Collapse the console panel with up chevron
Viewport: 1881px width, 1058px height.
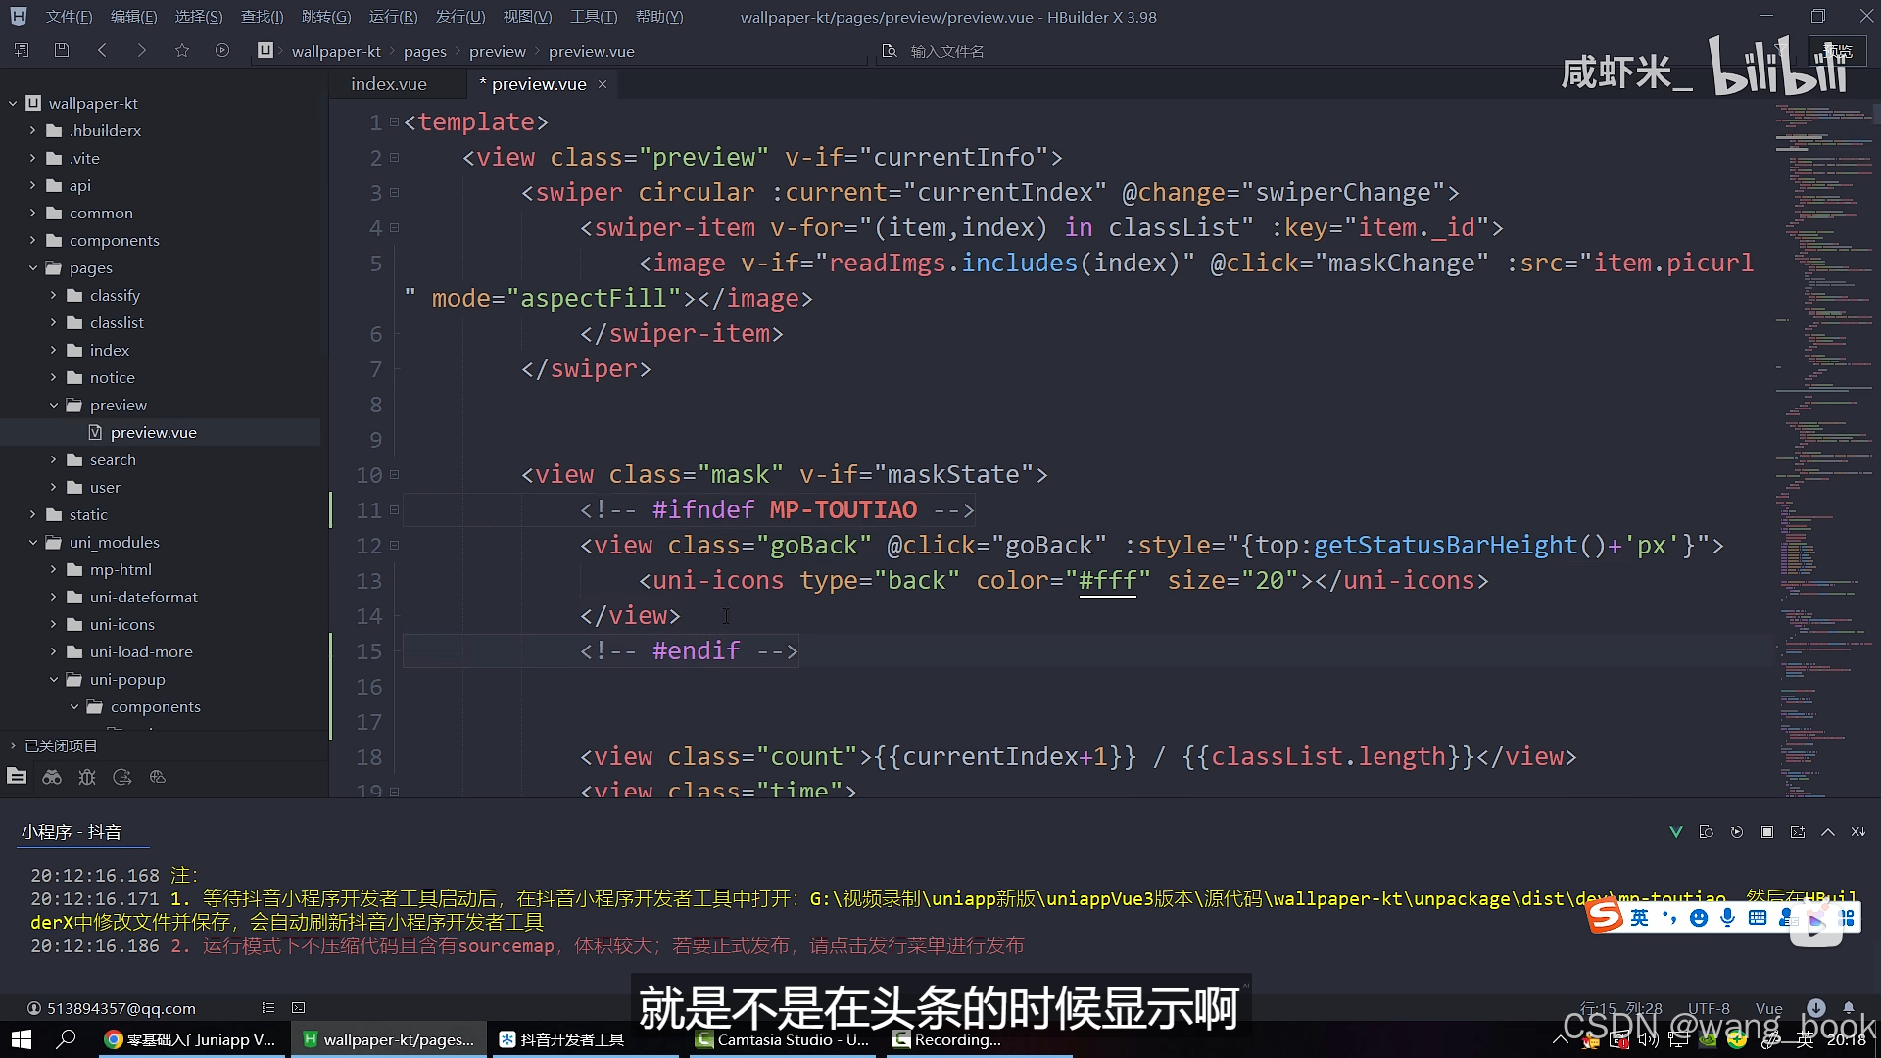click(1828, 832)
